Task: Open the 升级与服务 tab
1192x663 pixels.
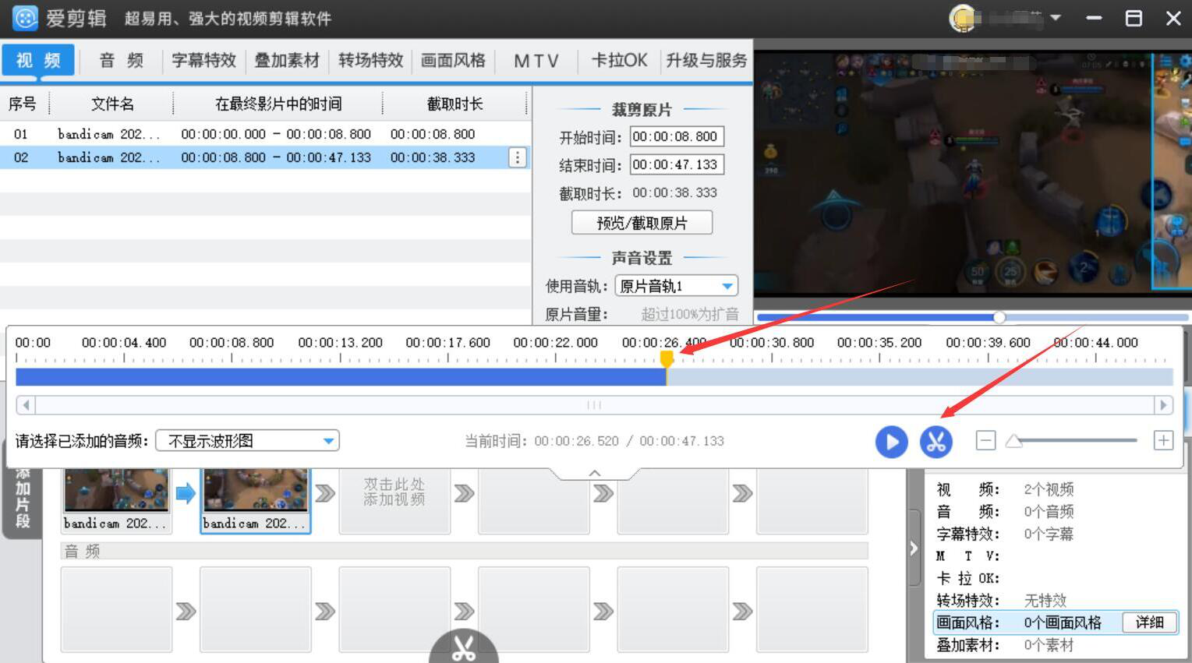Action: 706,60
